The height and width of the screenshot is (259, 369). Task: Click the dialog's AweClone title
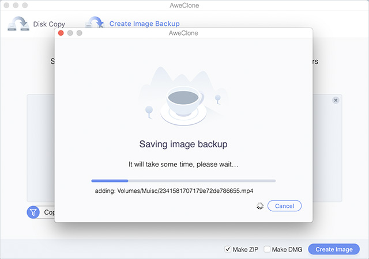(183, 33)
